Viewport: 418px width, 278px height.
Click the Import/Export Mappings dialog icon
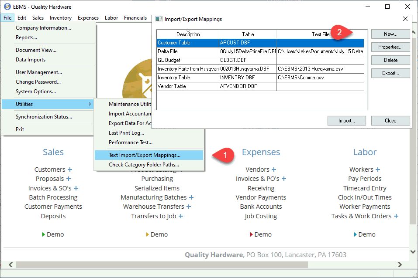(159, 19)
